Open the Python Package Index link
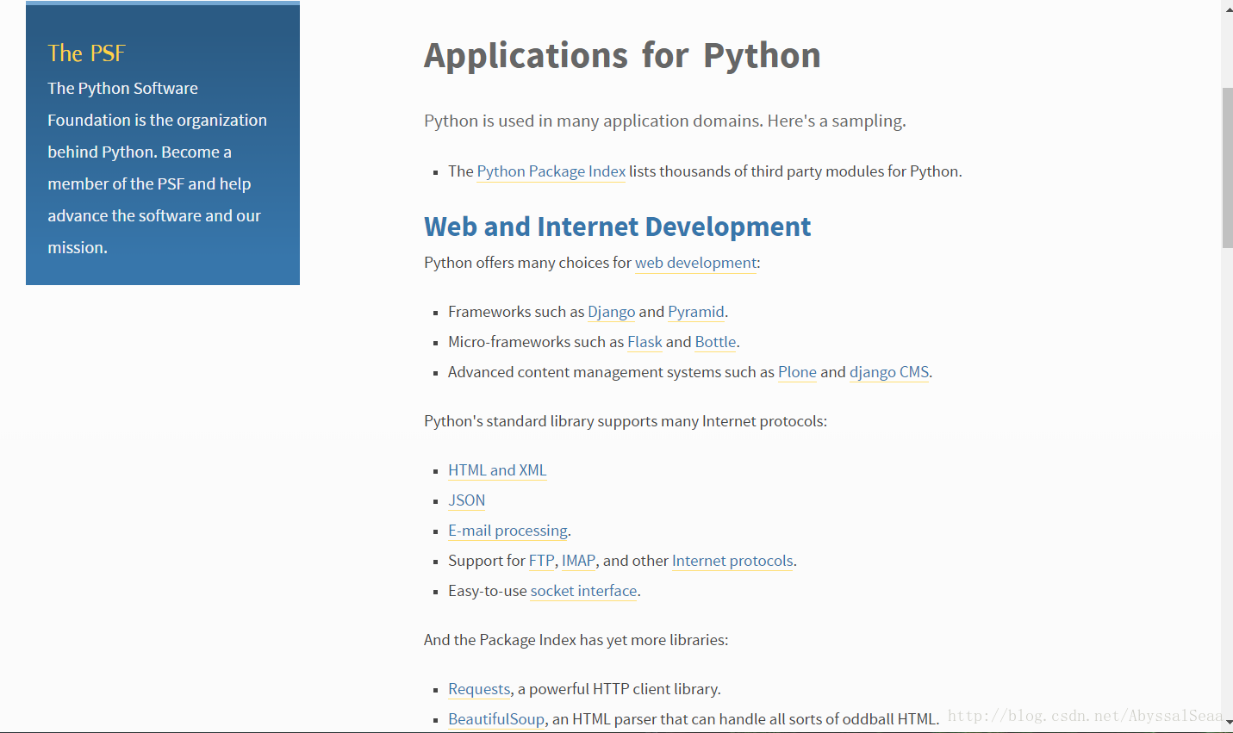1233x733 pixels. (551, 171)
